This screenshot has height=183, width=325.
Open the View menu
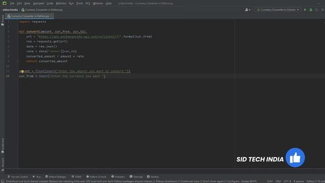(27, 4)
